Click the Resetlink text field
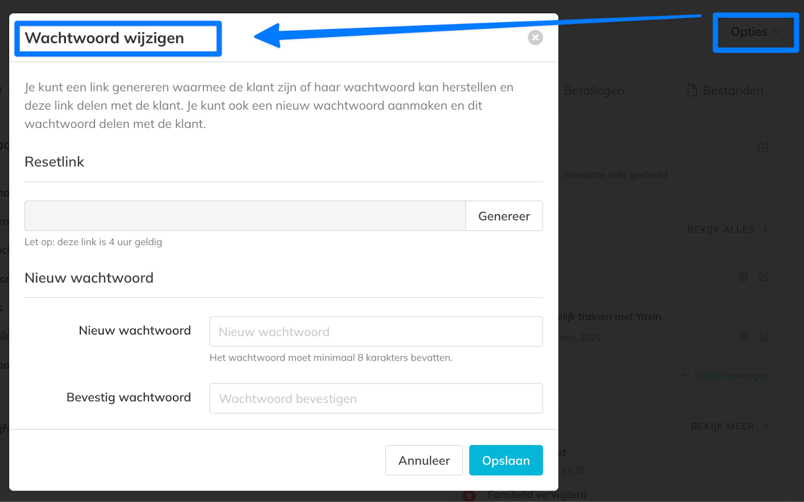 tap(245, 216)
